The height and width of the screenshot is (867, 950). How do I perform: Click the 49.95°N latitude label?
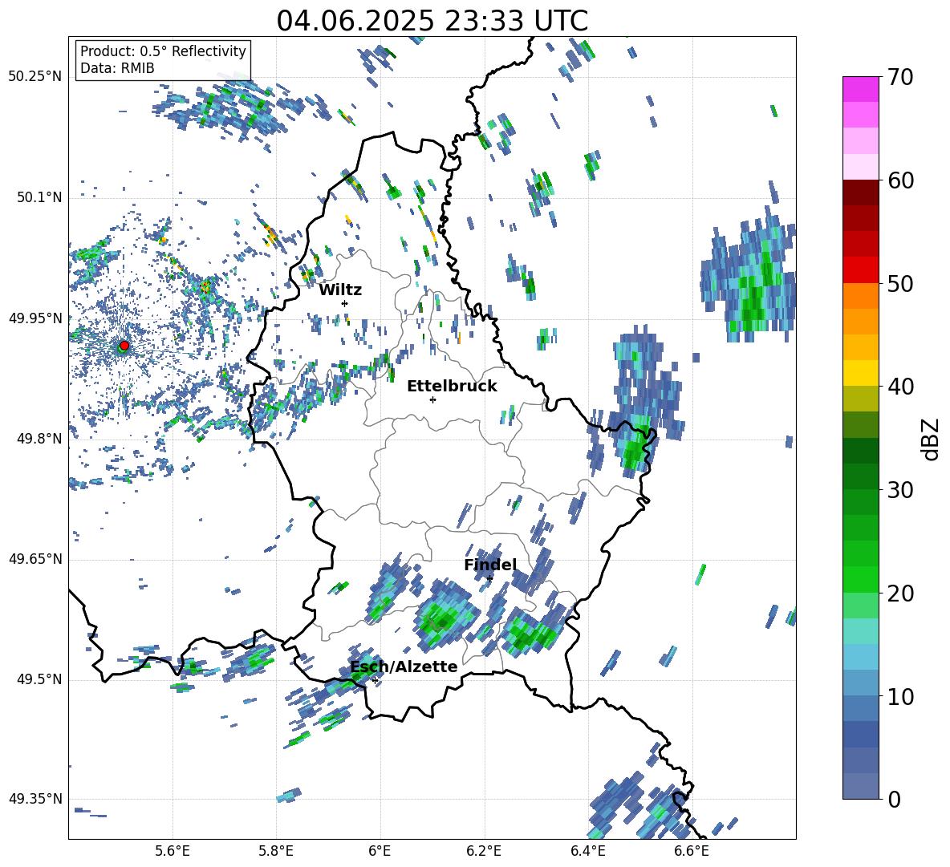point(35,318)
